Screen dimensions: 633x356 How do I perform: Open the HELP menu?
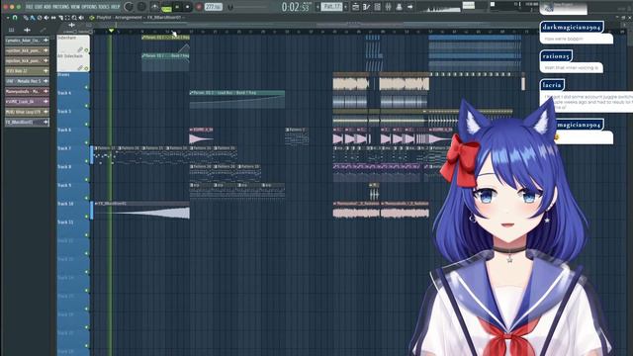(x=115, y=7)
